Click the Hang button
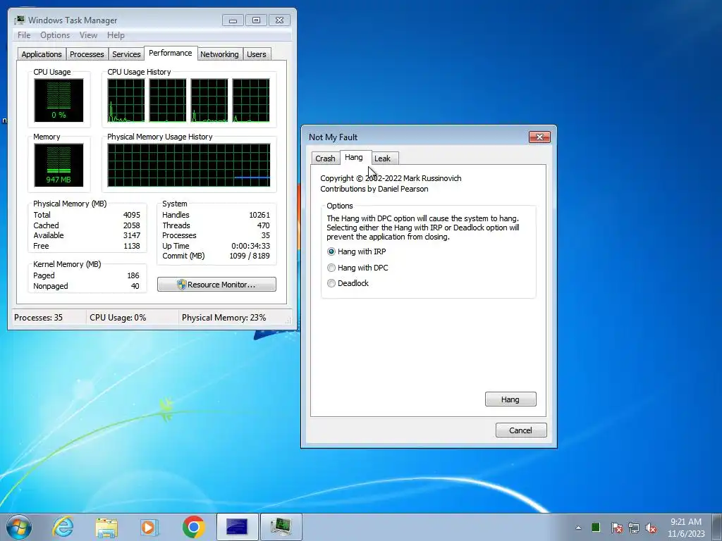 [510, 399]
